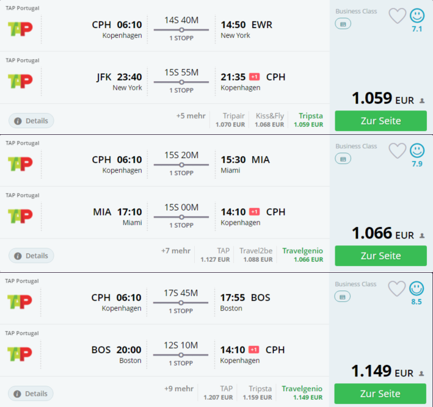Click the card icon on the Boston offer
Image resolution: width=433 pixels, height=407 pixels.
coord(343,297)
